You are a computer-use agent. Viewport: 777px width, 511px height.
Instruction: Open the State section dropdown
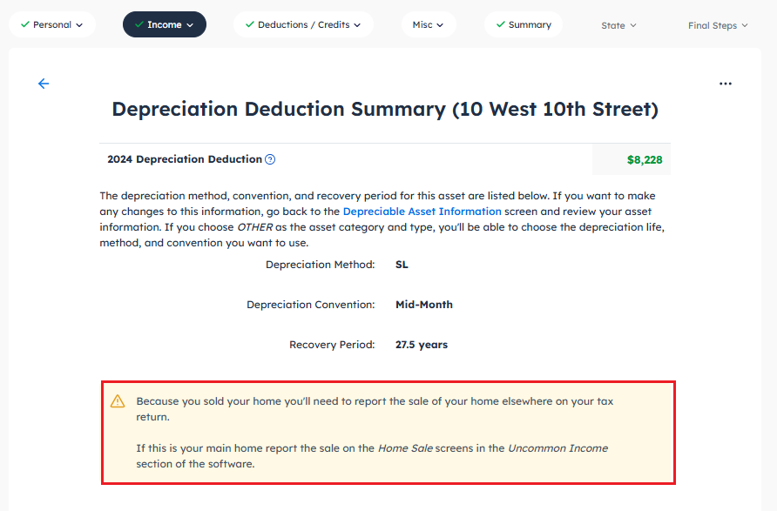[x=618, y=25]
